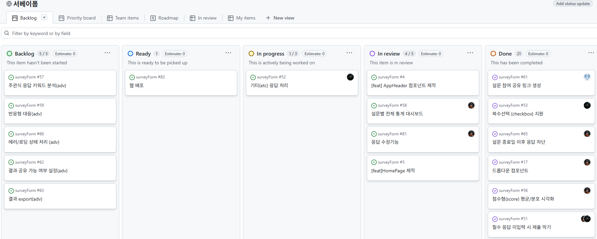Switch to the Priority board tab

point(77,18)
